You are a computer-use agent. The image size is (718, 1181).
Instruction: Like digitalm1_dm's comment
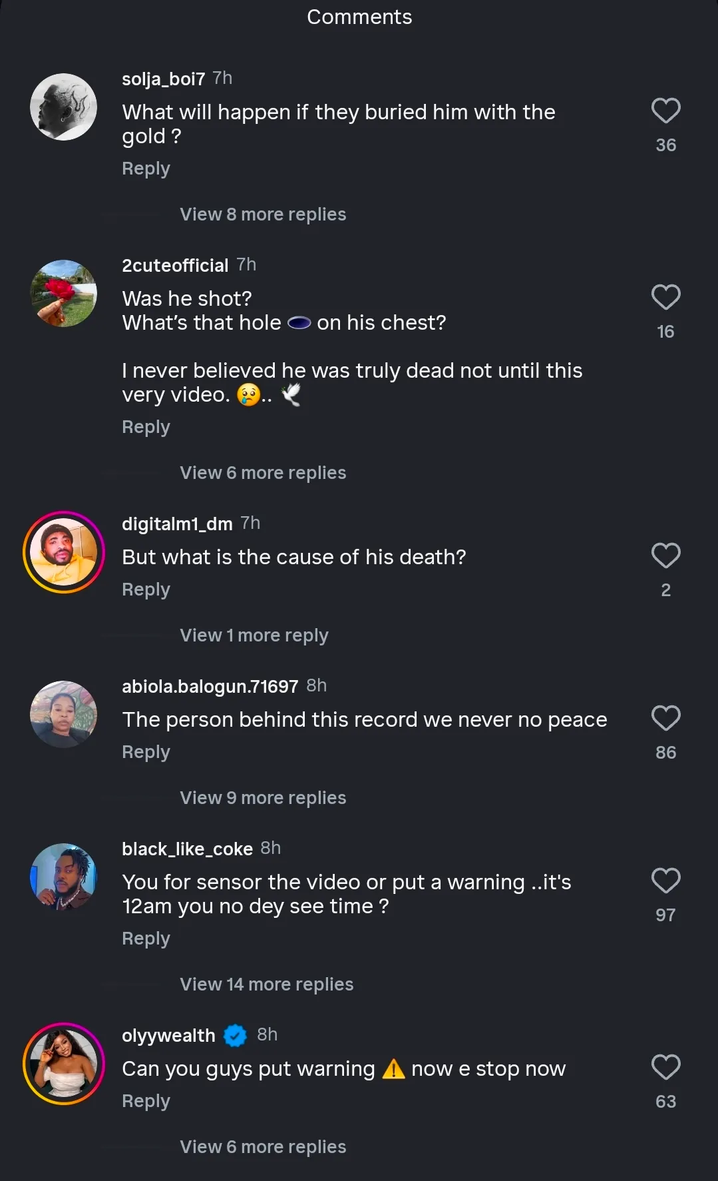click(x=665, y=556)
